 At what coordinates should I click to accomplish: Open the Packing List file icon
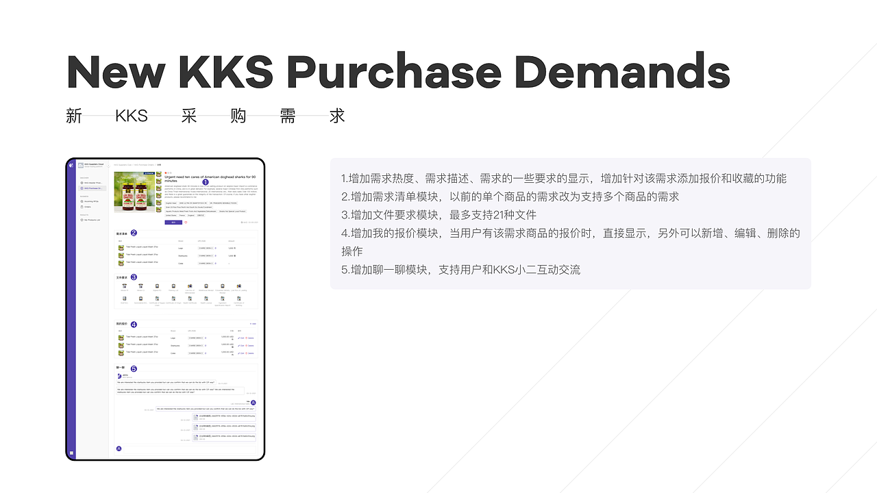173,286
